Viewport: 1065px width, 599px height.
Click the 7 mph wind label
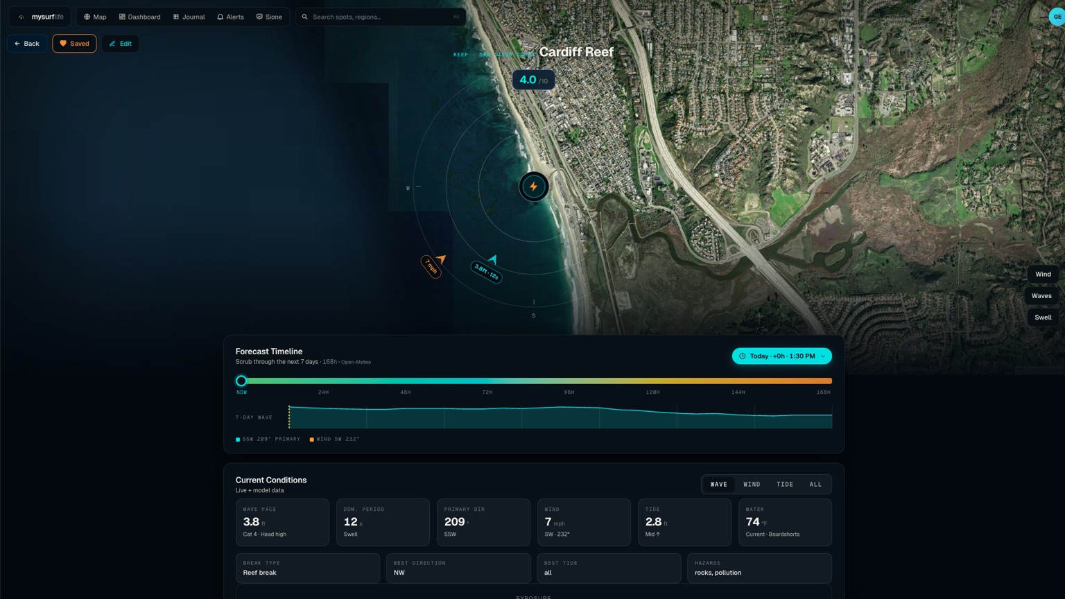[x=431, y=266]
